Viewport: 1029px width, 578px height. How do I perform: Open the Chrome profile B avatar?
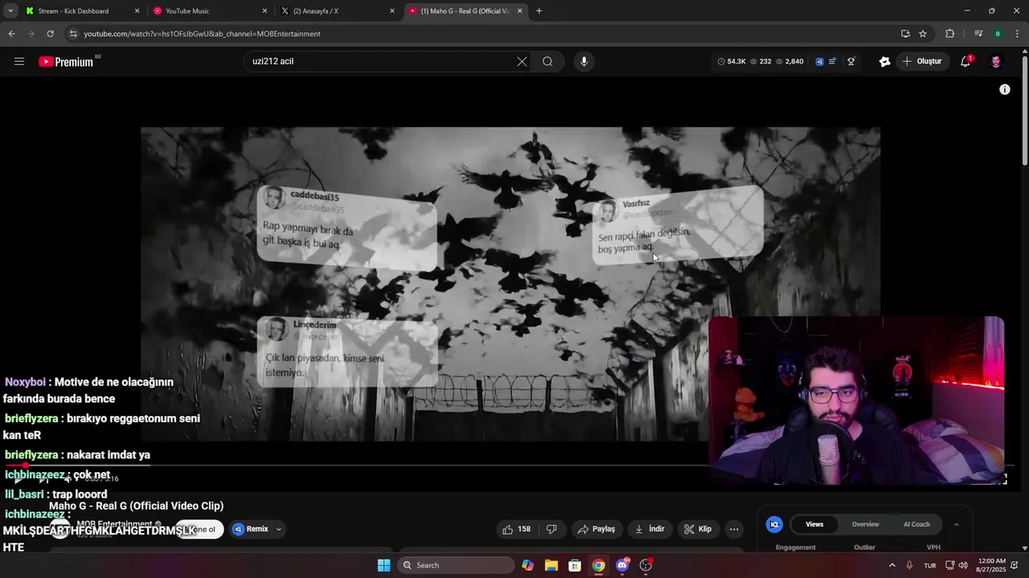click(998, 34)
